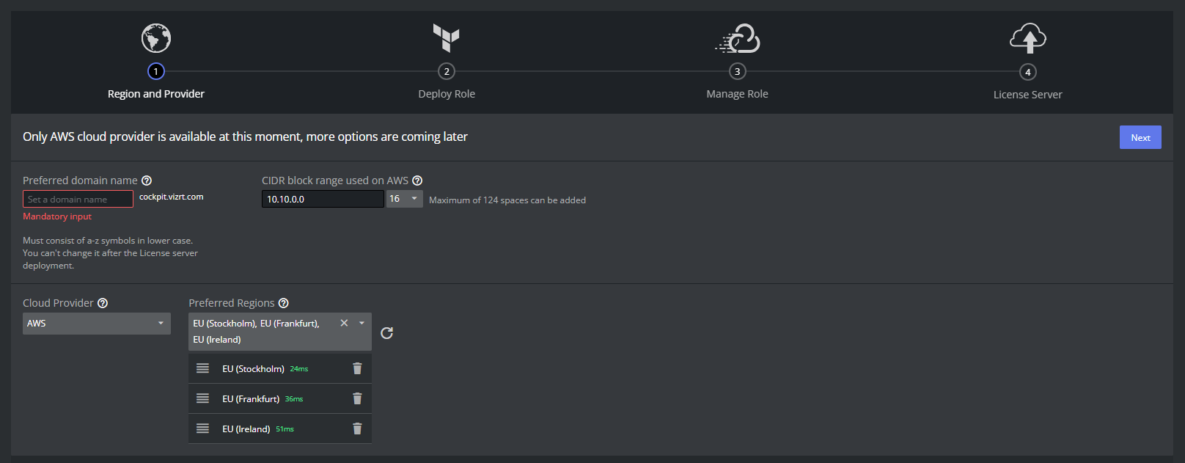Click the Terraform Deploy Role icon

[x=446, y=37]
